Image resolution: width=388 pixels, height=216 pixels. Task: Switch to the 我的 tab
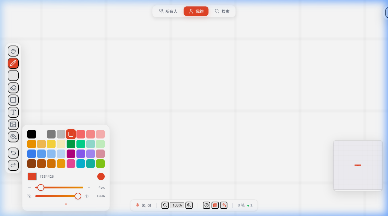point(196,11)
